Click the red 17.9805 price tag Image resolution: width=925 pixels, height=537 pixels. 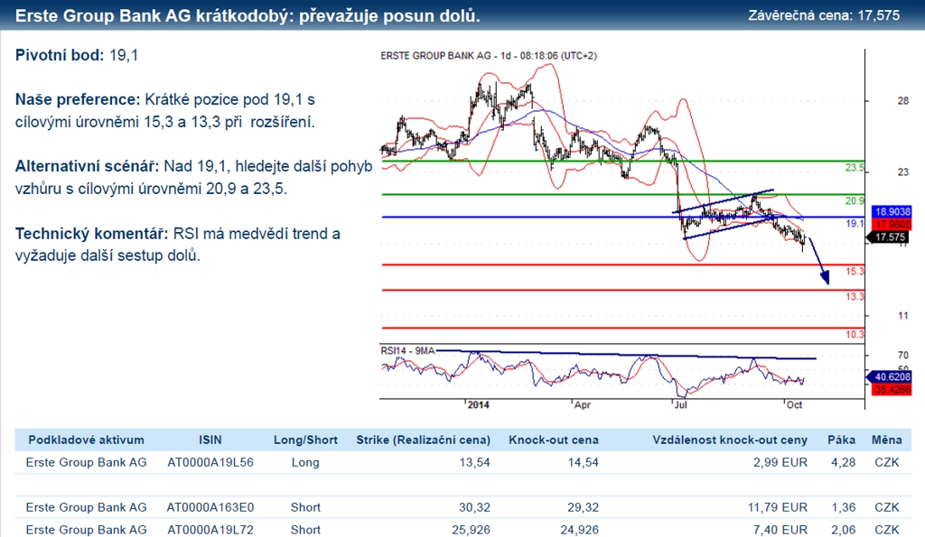892,224
